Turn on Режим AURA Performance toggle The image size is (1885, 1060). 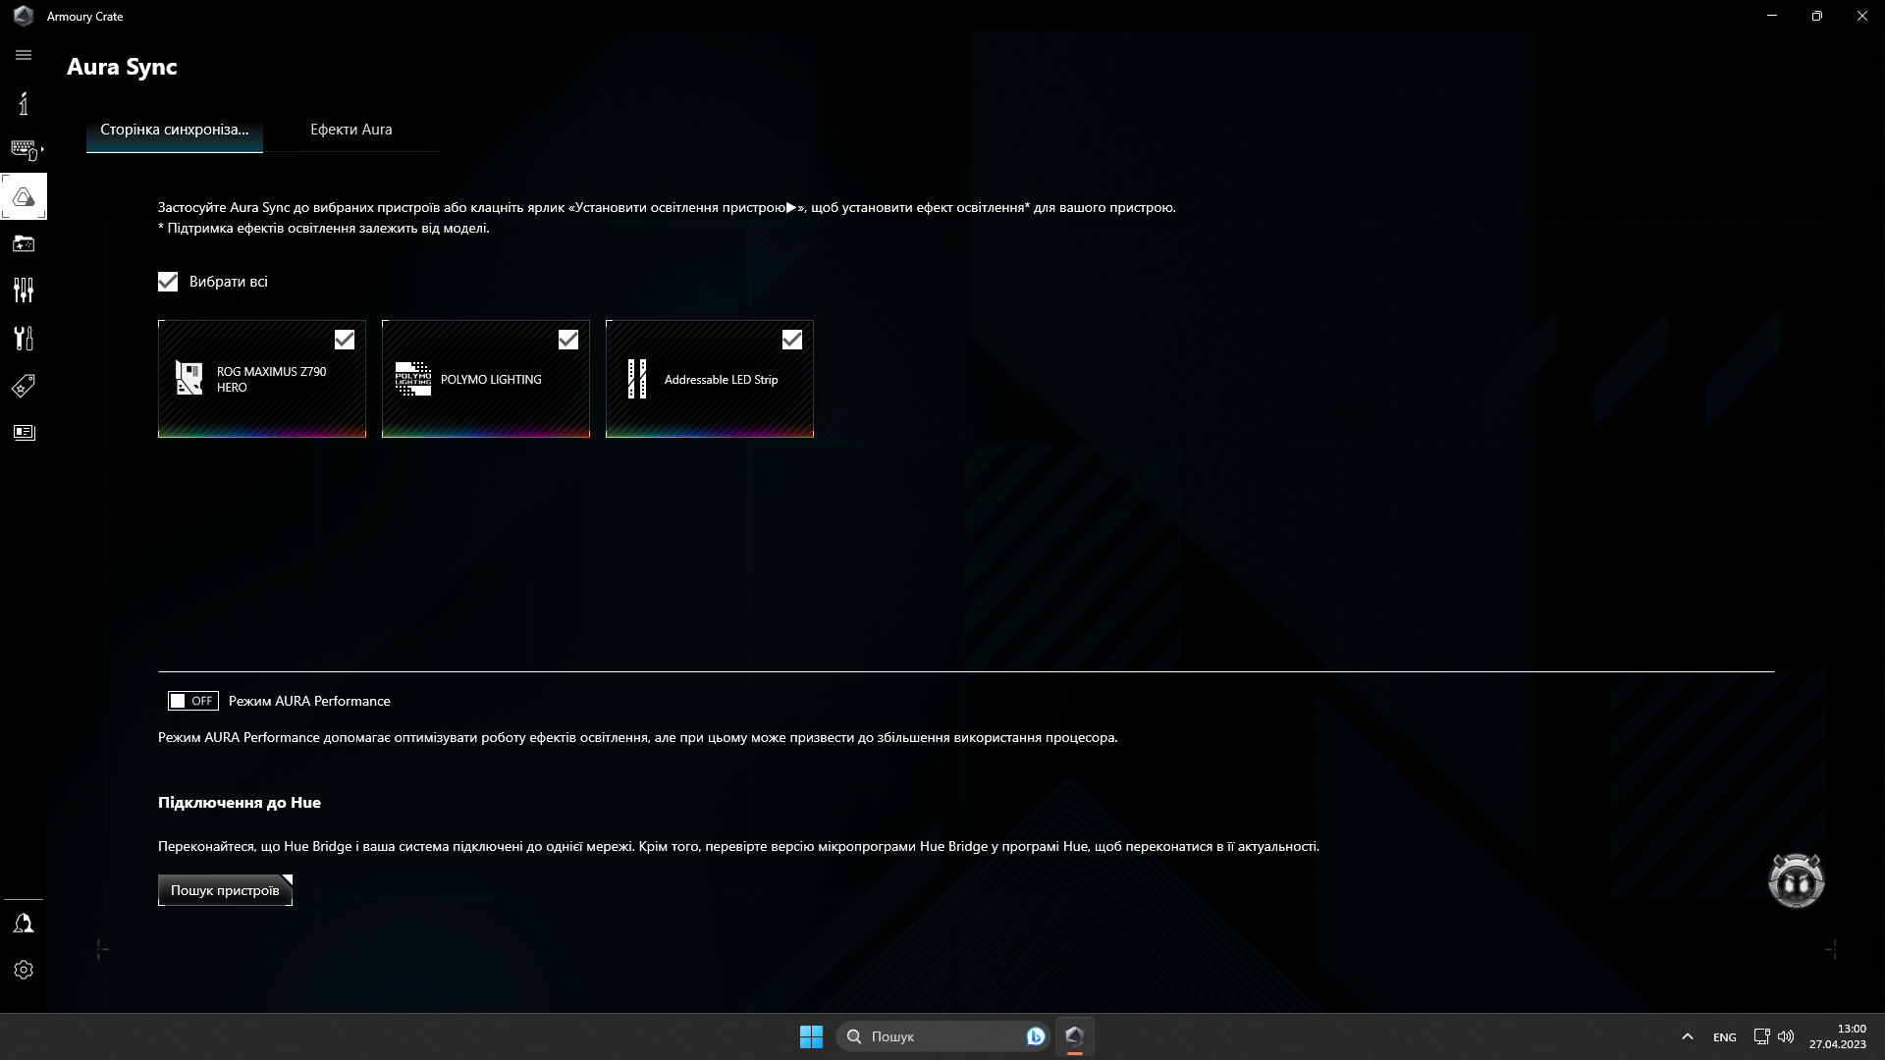pyautogui.click(x=192, y=701)
